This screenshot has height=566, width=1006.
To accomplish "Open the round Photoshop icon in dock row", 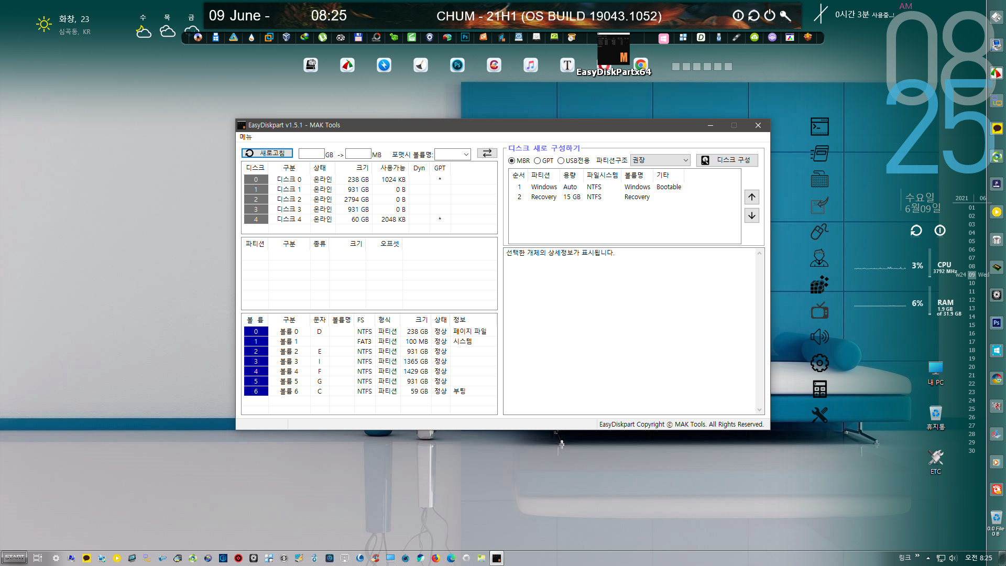I will tap(457, 65).
